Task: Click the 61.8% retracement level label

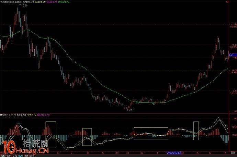Action: pyautogui.click(x=233, y=47)
